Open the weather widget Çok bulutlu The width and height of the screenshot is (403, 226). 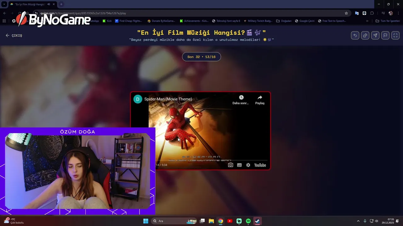pyautogui.click(x=13, y=221)
